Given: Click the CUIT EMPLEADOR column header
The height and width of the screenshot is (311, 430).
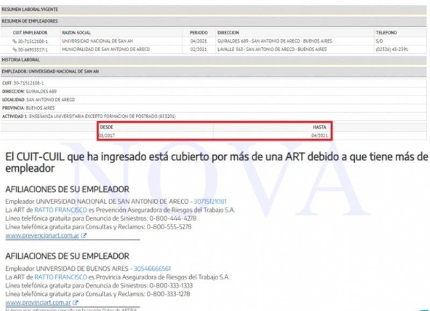Looking at the screenshot, I should pos(30,33).
